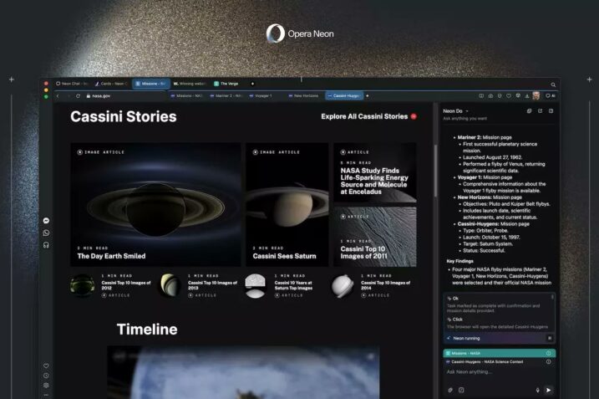Image resolution: width=599 pixels, height=399 pixels.
Task: Click the attachment icon below Neon input
Action: point(449,390)
